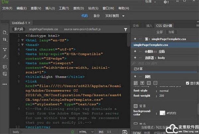Click the Open Documents icon in left toolbar

5,32
